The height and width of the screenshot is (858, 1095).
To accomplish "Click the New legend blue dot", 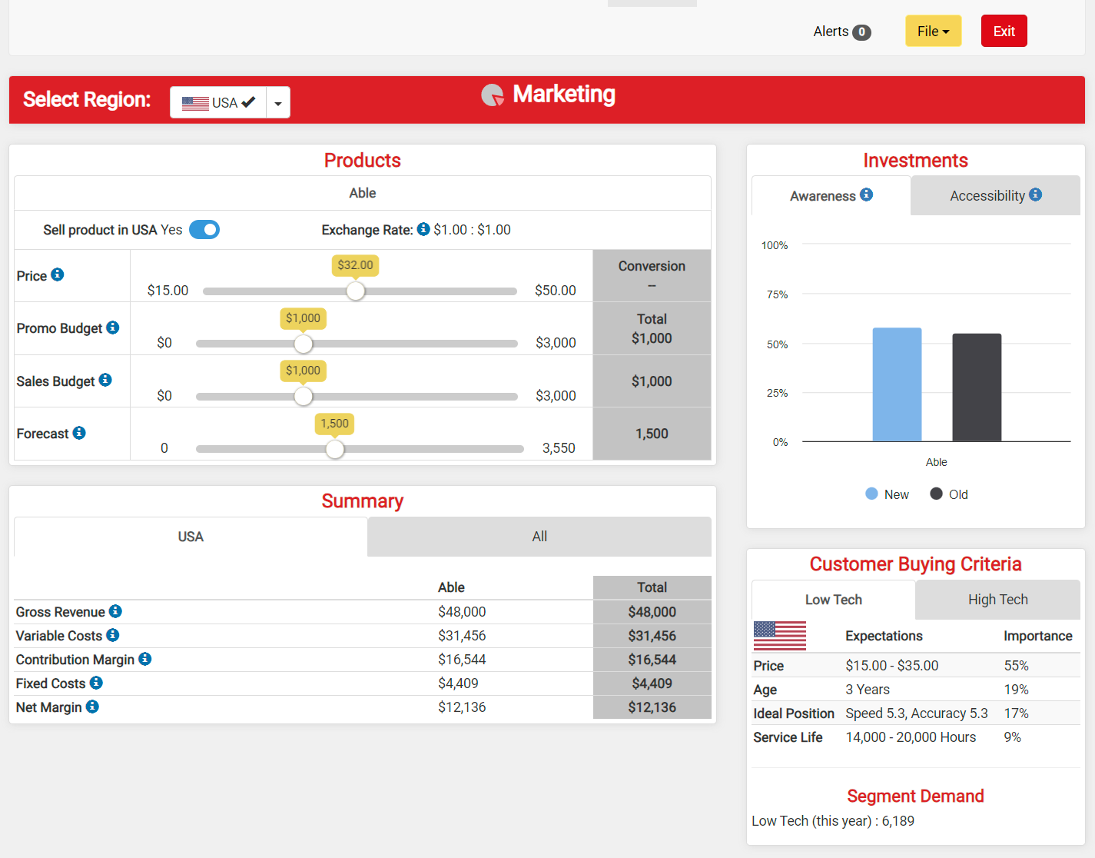I will pos(871,494).
